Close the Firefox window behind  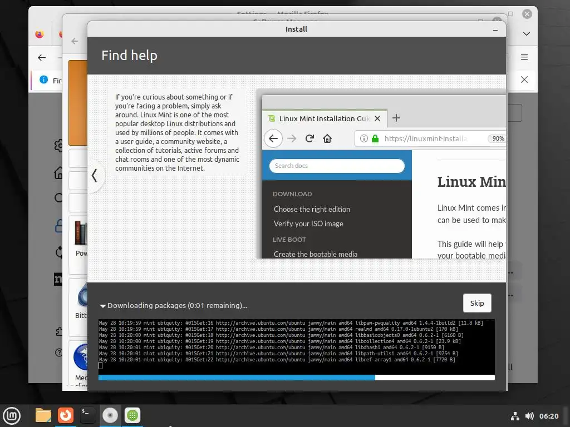527,14
